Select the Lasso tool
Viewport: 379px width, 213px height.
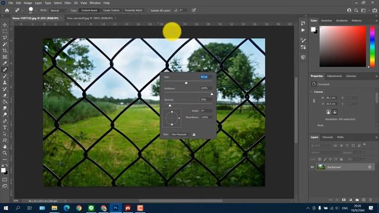pyautogui.click(x=5, y=38)
